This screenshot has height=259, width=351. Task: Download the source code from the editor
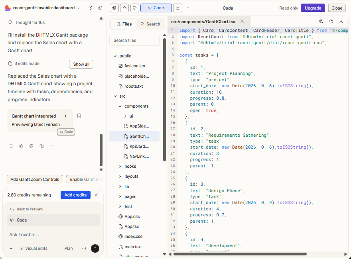point(341,21)
